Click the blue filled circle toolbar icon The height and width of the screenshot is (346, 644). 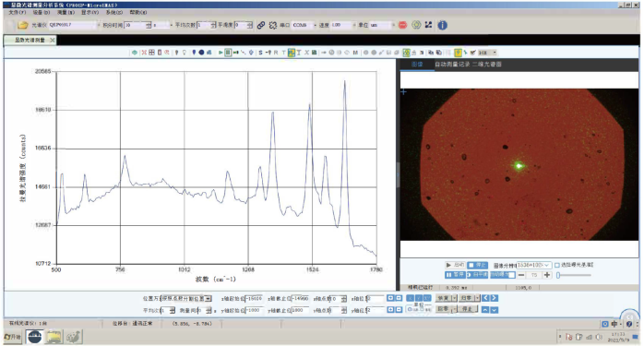[x=201, y=53]
